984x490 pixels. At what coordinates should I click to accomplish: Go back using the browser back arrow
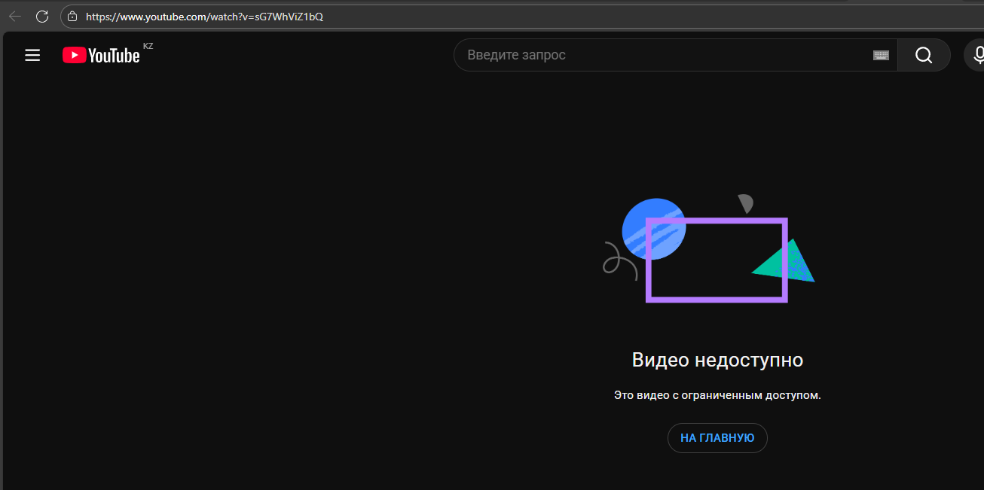[15, 17]
